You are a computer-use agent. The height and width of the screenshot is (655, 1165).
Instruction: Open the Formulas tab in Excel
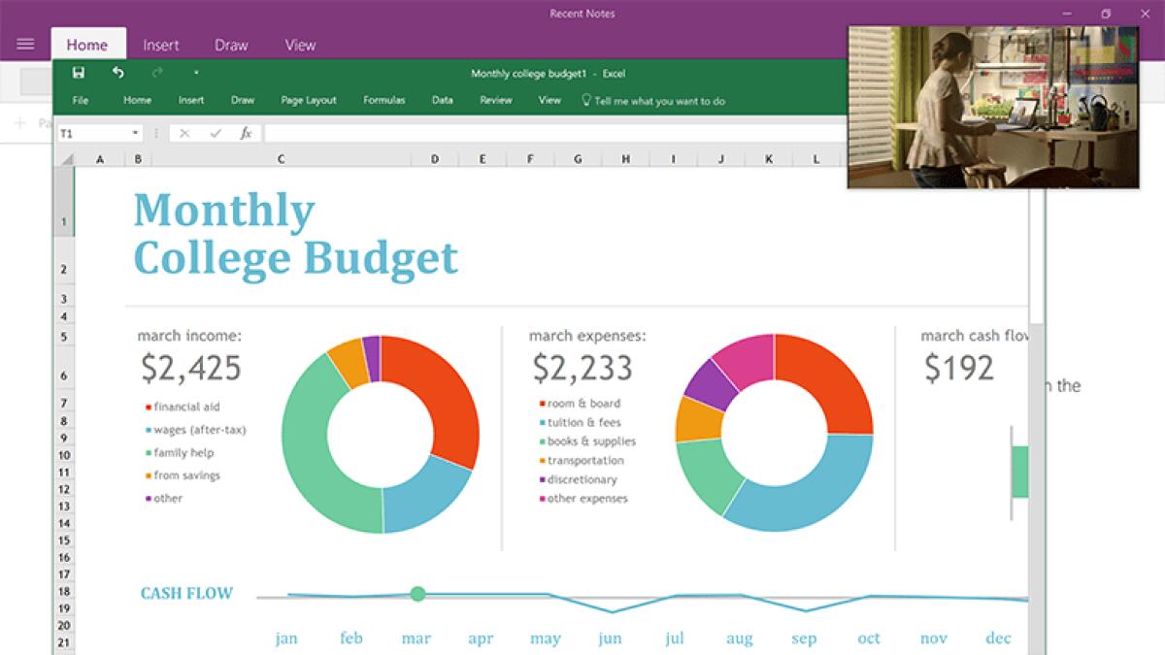click(x=383, y=100)
